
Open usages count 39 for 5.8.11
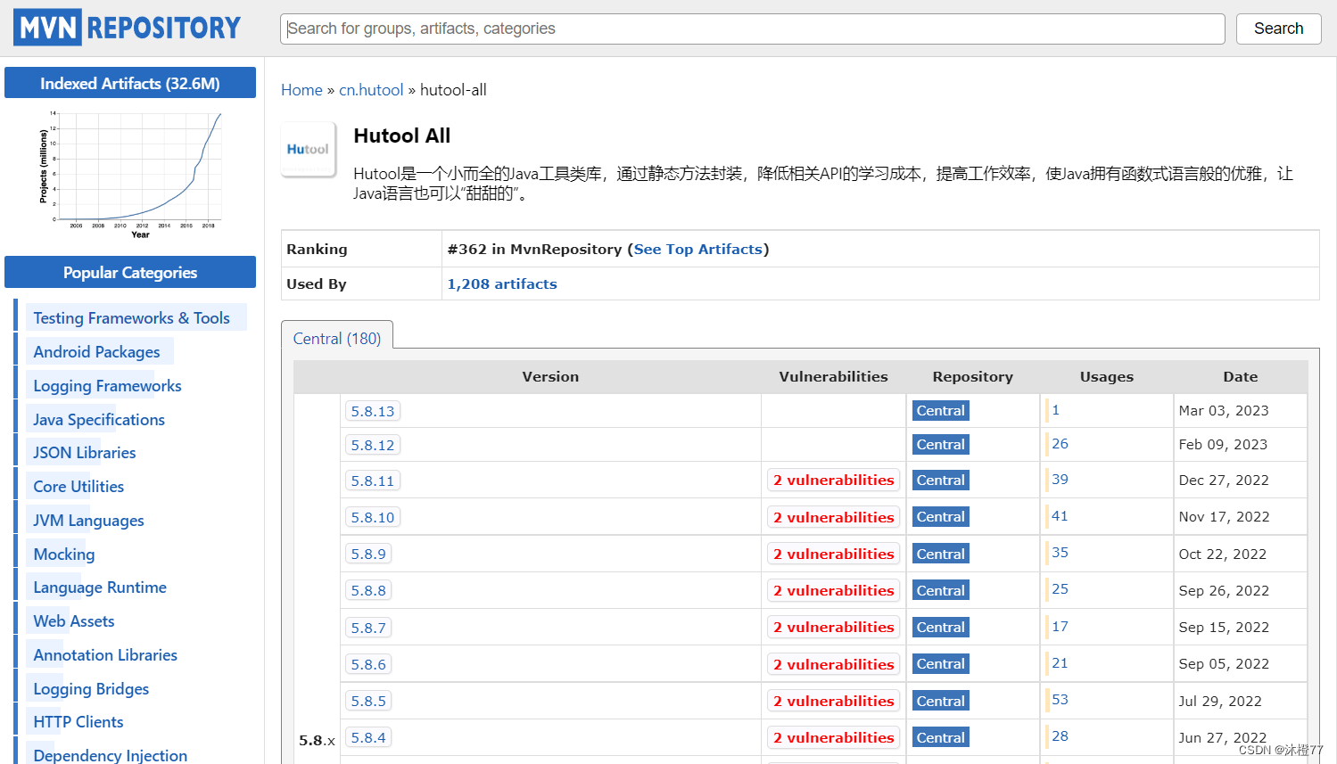(x=1060, y=480)
